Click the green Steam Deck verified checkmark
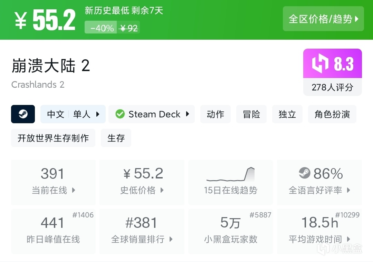This screenshot has width=373, height=262. [x=120, y=114]
